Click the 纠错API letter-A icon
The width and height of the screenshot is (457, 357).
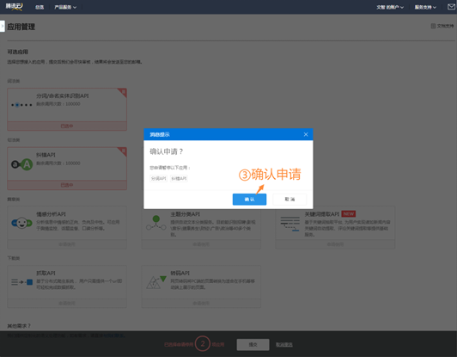tap(21, 164)
